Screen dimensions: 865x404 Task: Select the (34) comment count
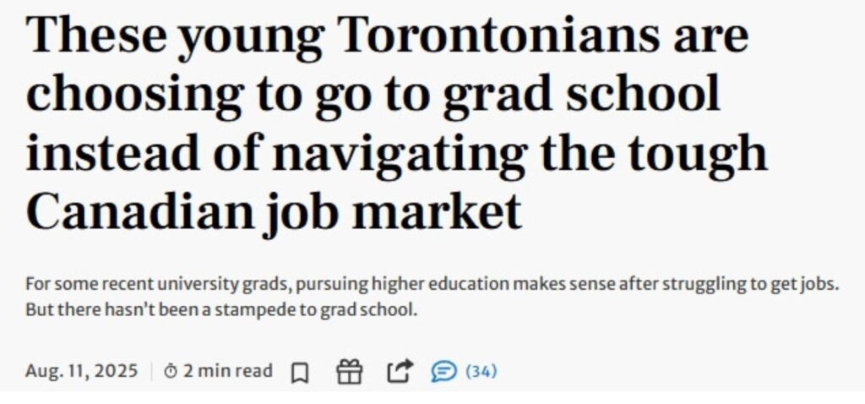point(481,371)
